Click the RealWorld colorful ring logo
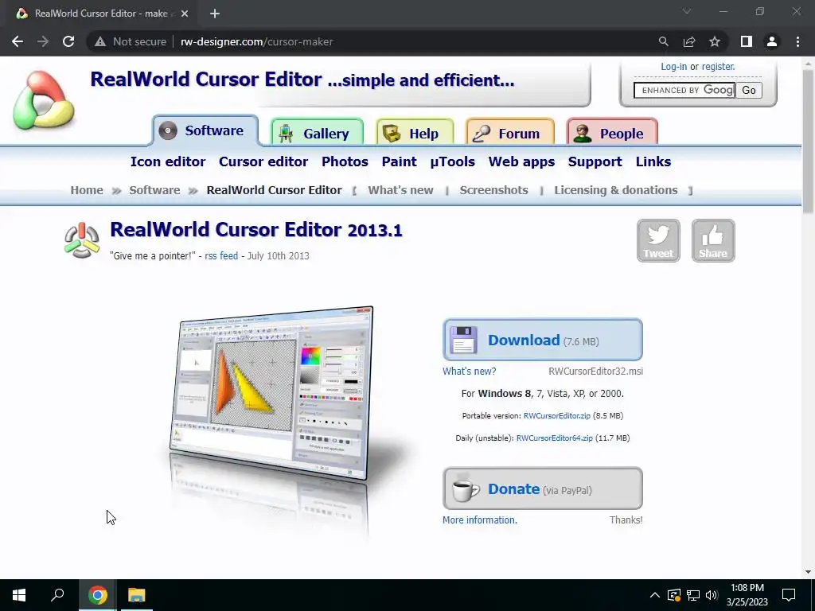The image size is (815, 611). [44, 100]
